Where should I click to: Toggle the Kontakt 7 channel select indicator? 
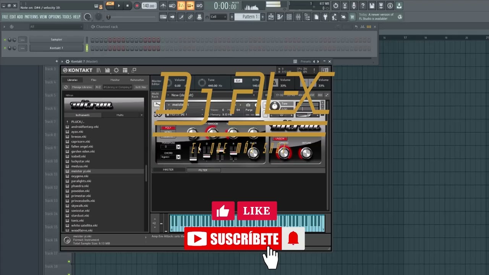click(87, 48)
